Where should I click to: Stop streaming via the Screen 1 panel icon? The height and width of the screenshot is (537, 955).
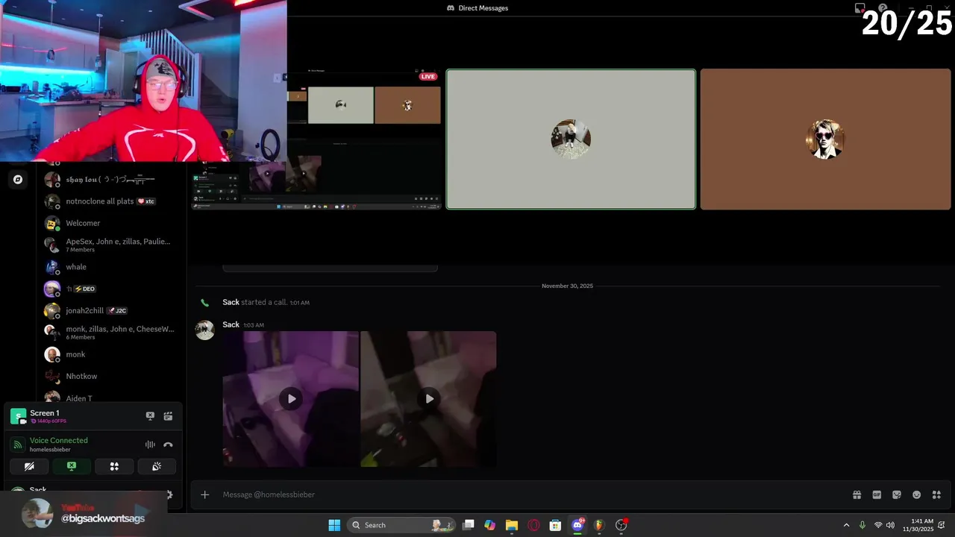pos(150,416)
